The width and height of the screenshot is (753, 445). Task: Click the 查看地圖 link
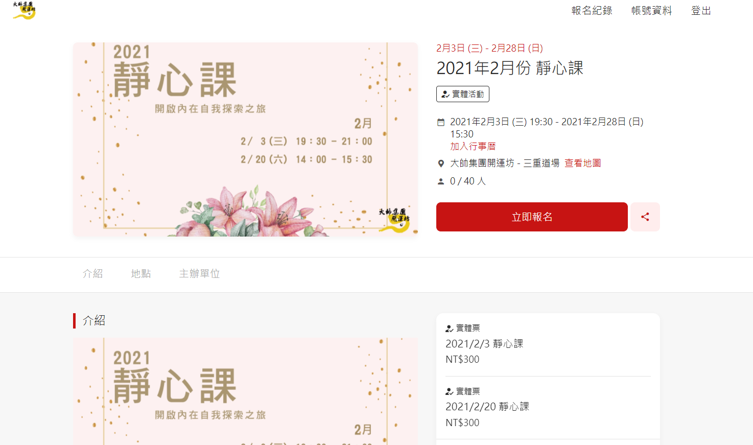tap(583, 163)
